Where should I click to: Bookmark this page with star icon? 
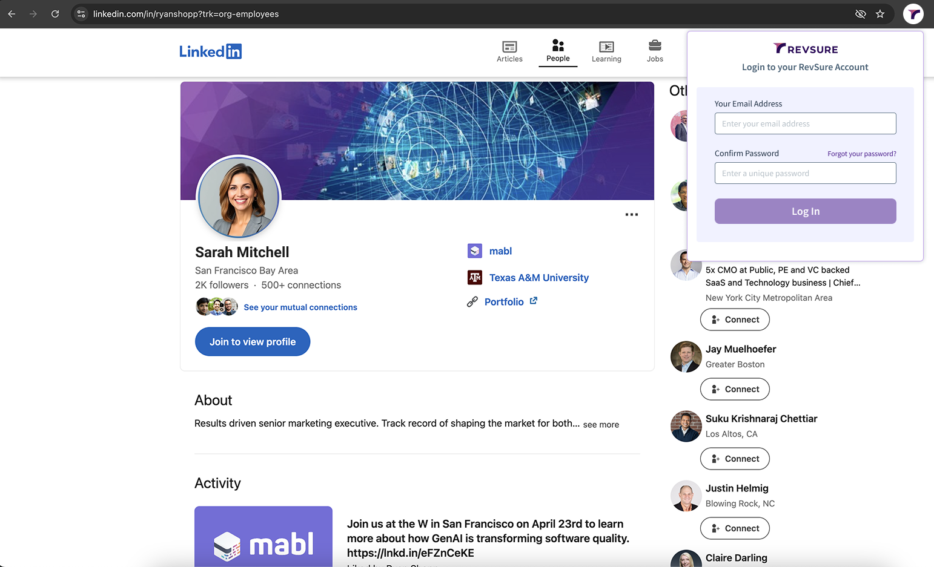(880, 14)
